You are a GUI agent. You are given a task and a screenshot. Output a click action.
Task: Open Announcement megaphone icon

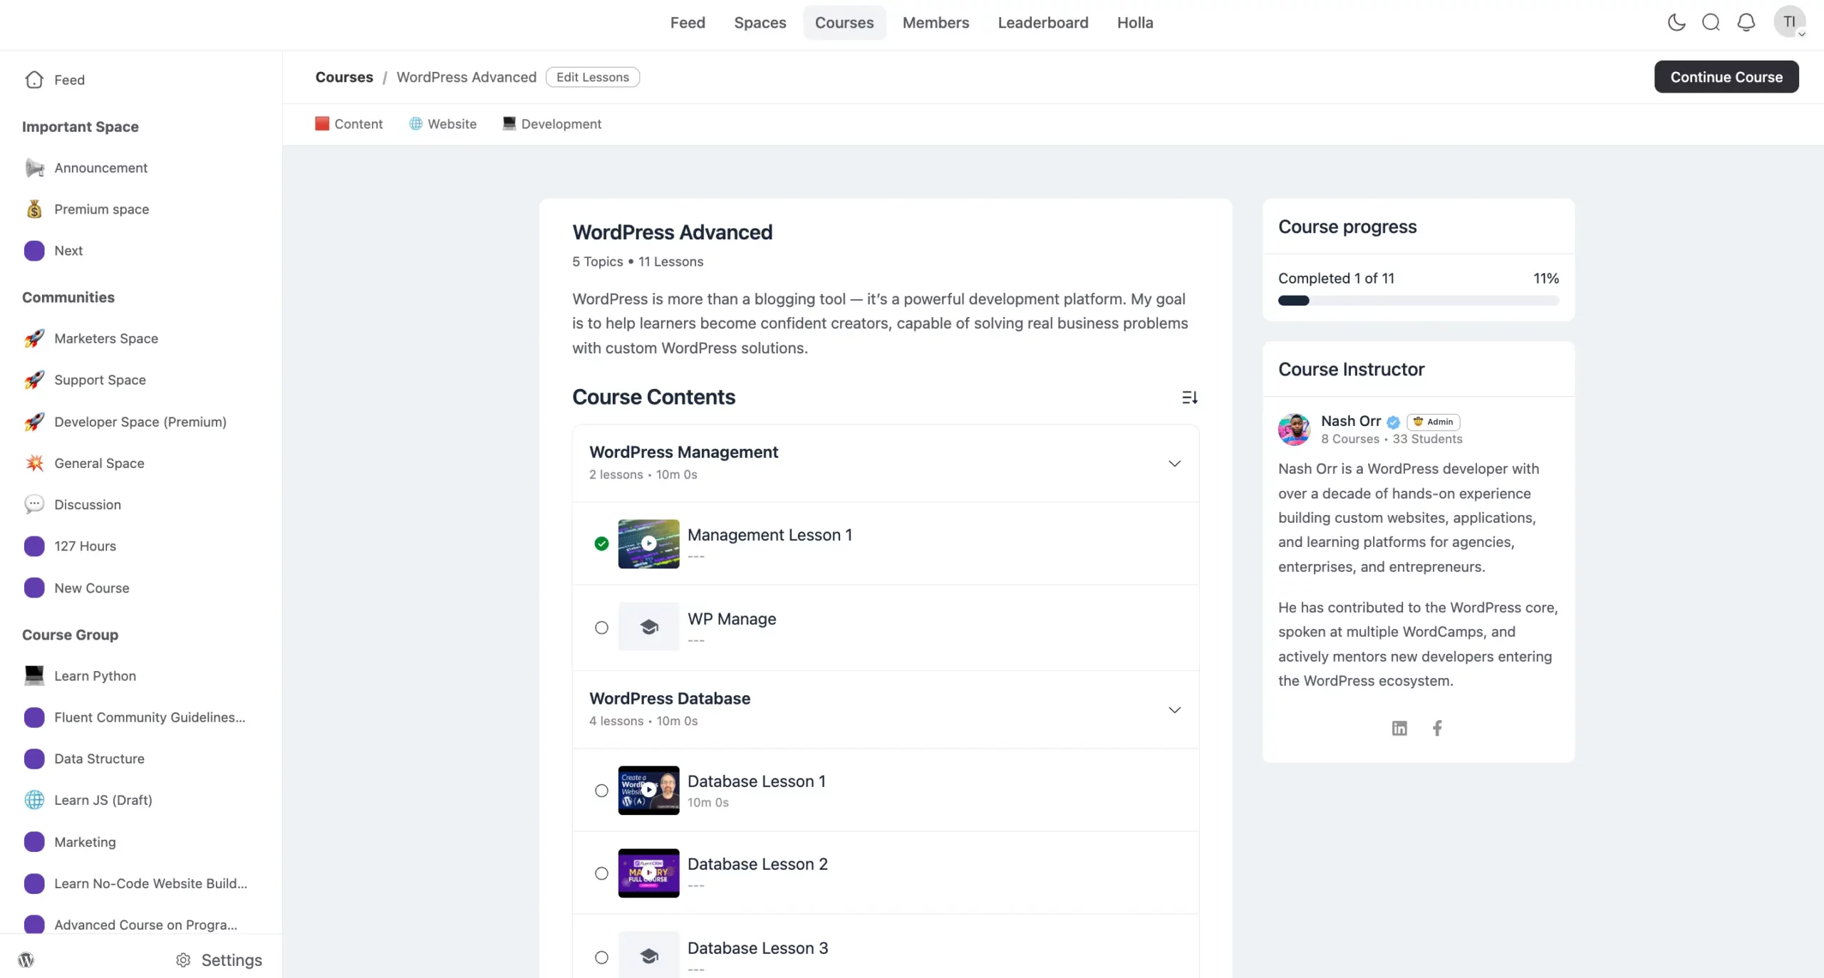[34, 167]
